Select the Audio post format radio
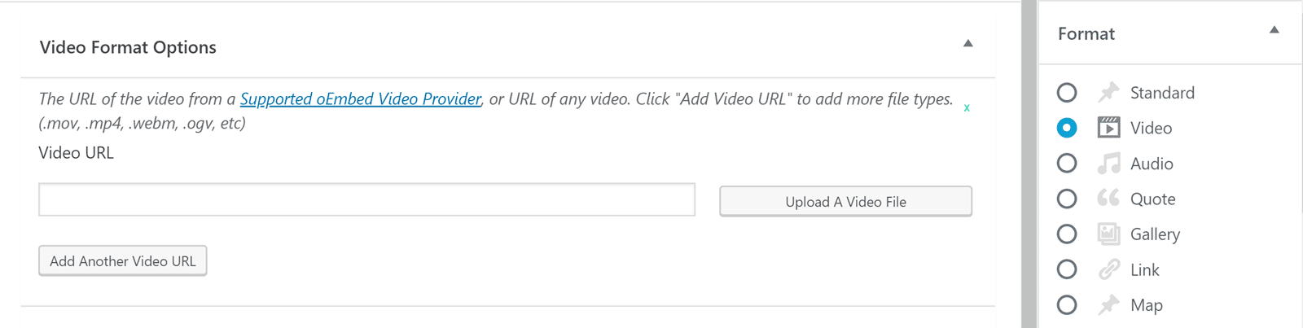 (1067, 164)
